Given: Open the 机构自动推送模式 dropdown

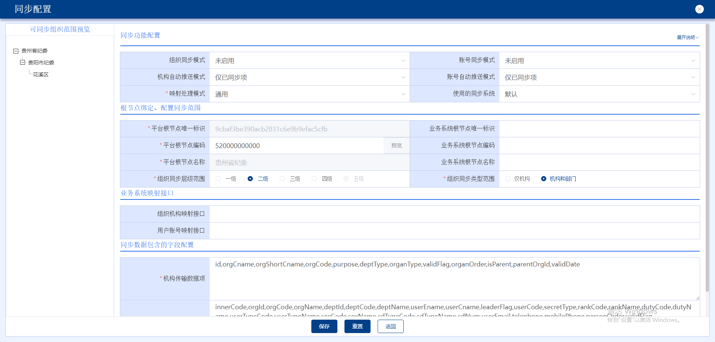Looking at the screenshot, I should click(x=309, y=77).
